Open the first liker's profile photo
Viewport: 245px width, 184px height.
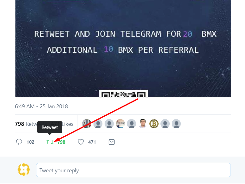coord(87,124)
